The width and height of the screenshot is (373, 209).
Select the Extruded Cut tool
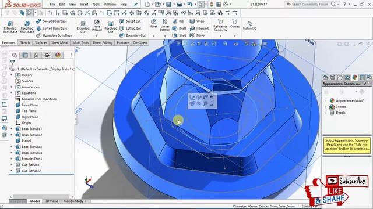(x=83, y=27)
